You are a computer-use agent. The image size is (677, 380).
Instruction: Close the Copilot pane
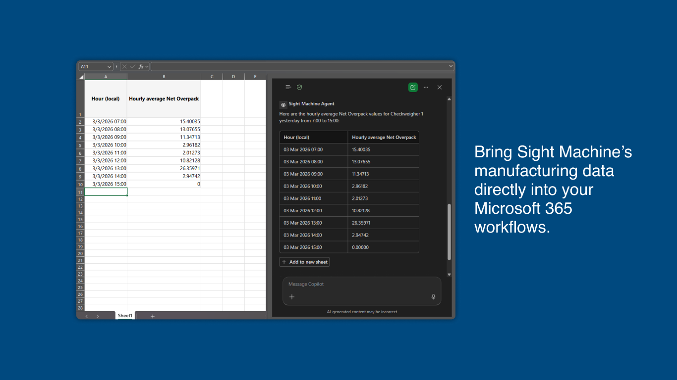pyautogui.click(x=440, y=87)
